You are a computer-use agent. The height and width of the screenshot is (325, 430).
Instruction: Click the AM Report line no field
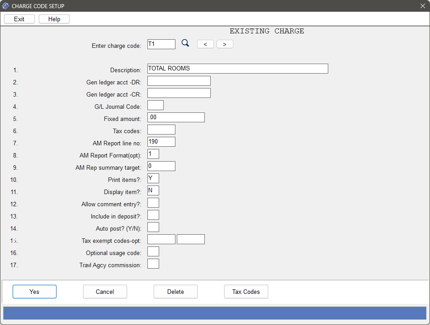click(161, 142)
